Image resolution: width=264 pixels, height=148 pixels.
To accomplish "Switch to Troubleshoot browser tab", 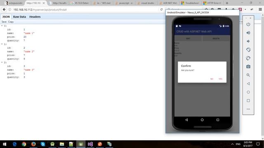I will coord(190,3).
